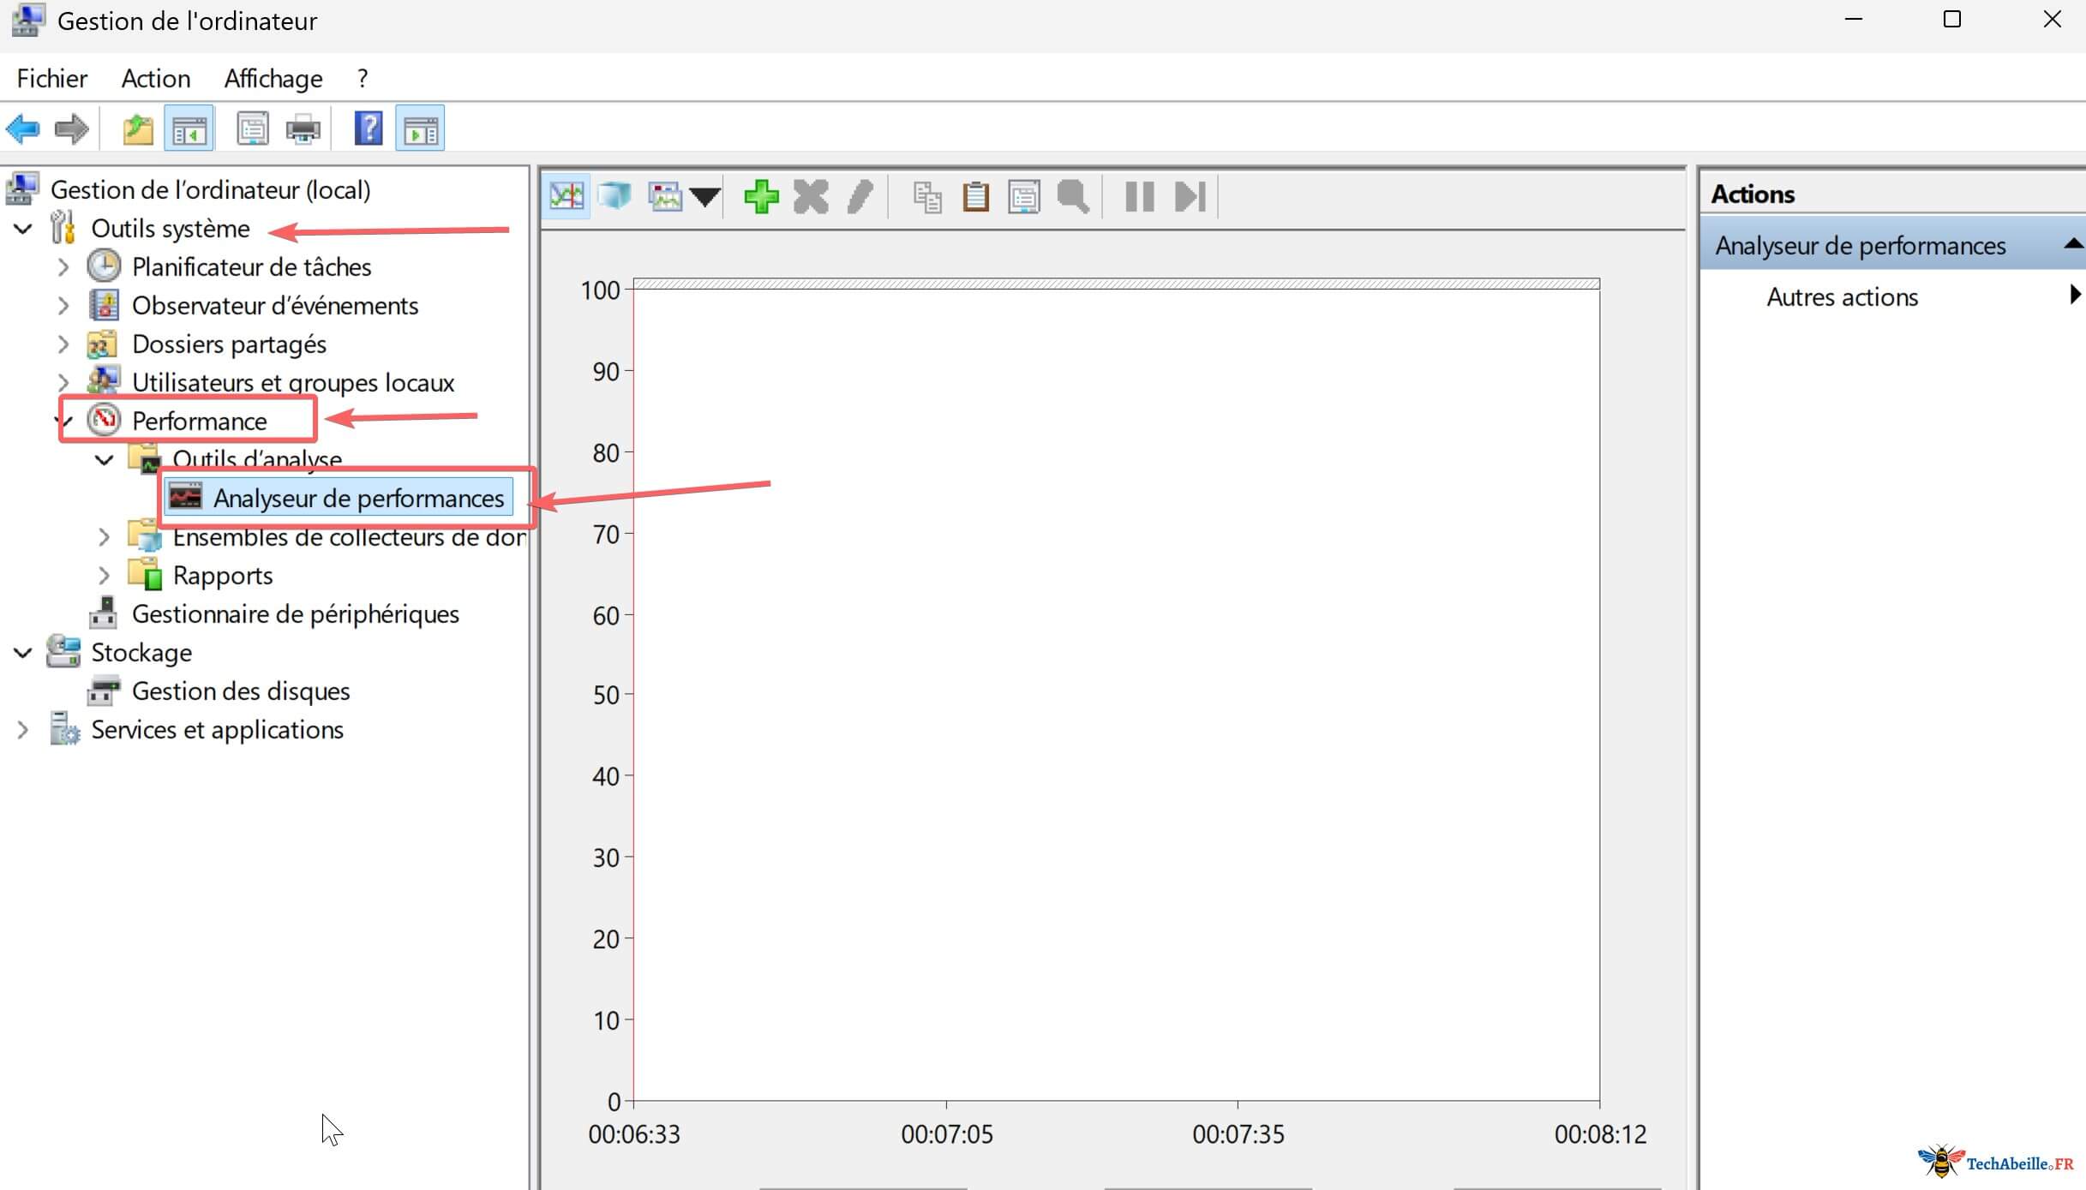
Task: Open the Affichage menu
Action: pos(273,79)
